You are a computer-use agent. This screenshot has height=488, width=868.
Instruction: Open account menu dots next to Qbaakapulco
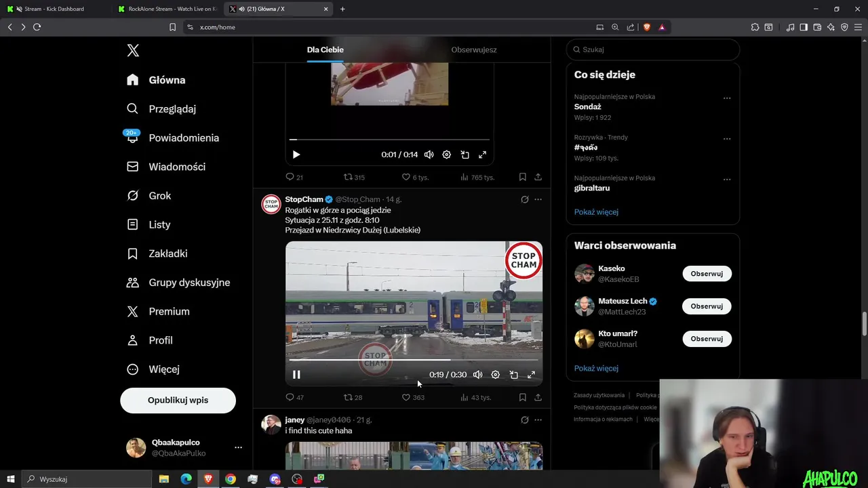(238, 447)
